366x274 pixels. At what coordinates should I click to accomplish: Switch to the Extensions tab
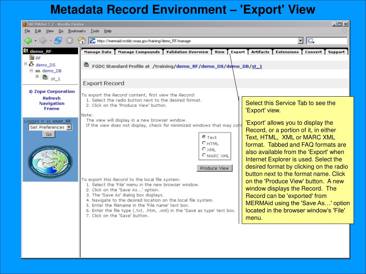287,52
